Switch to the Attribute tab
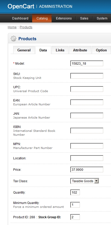This screenshot has height=225, width=111. click(80, 50)
